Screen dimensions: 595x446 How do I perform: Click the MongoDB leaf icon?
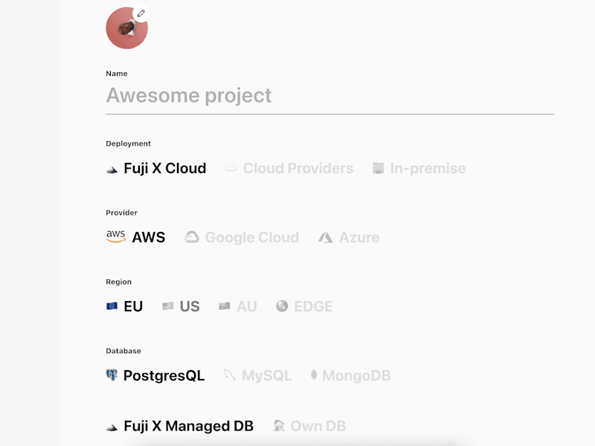coord(314,375)
